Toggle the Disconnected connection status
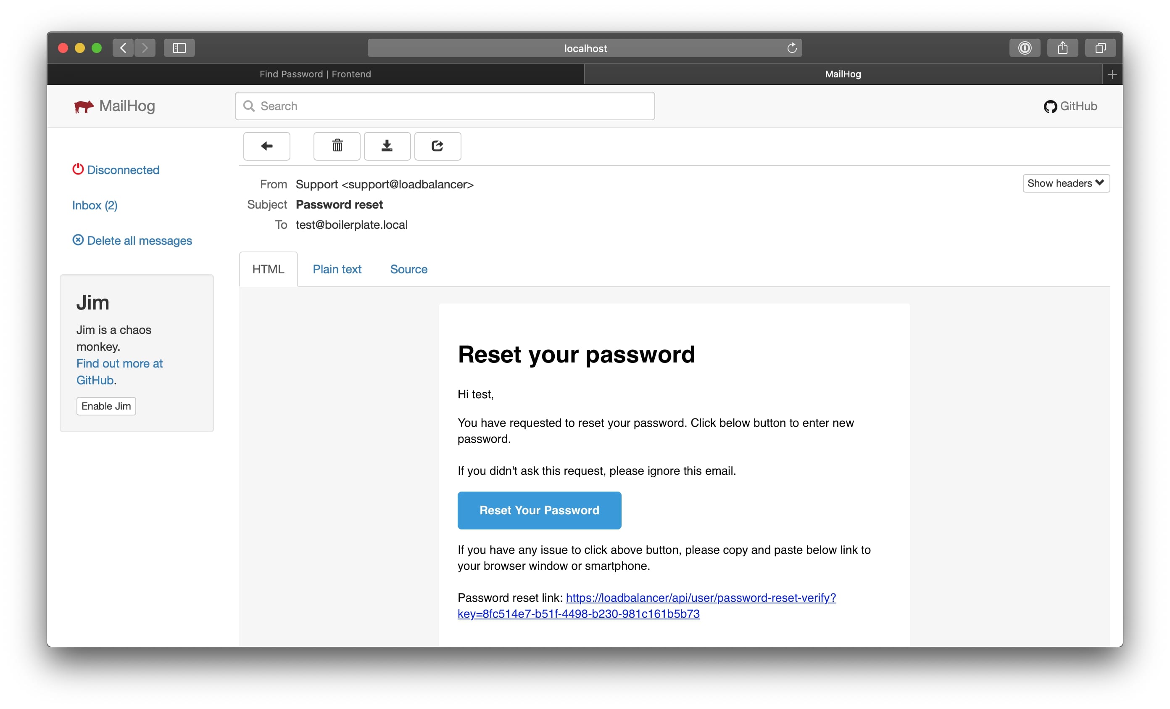The height and width of the screenshot is (709, 1170). coord(116,169)
